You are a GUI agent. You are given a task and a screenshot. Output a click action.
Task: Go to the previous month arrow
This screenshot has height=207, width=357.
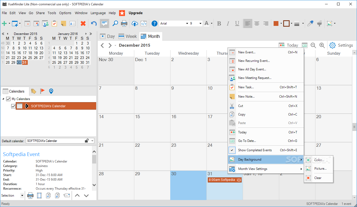(102, 45)
